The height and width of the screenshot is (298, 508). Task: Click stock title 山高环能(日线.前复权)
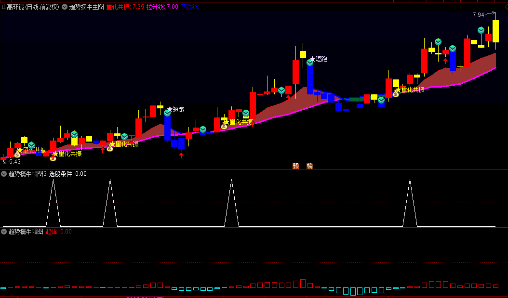tap(30, 7)
